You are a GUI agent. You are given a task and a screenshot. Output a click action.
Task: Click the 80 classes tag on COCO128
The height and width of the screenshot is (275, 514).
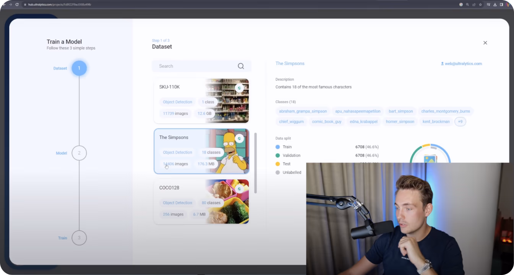[211, 203]
